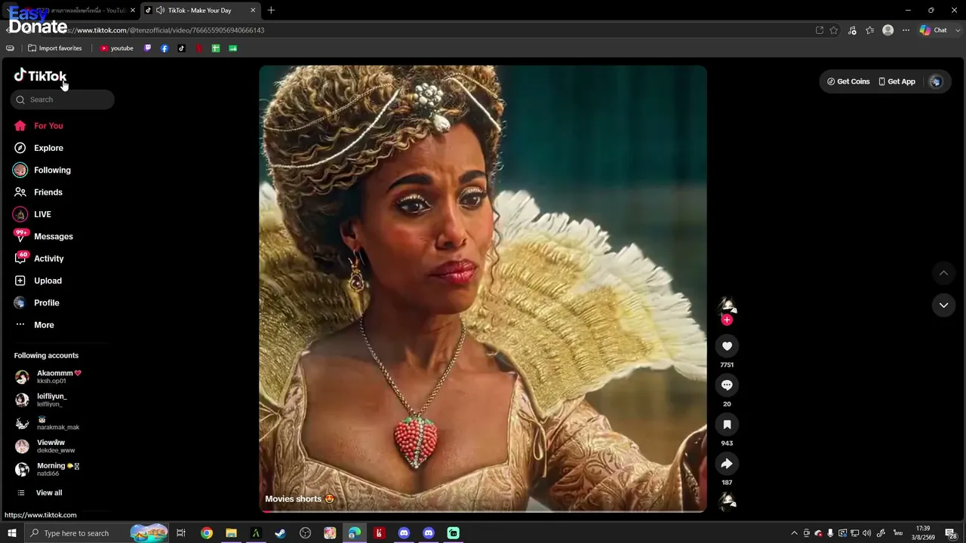Open Steam from the taskbar
This screenshot has width=966, height=543.
click(280, 533)
